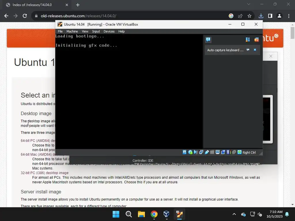Click the Chrome address bar URL

(78, 16)
